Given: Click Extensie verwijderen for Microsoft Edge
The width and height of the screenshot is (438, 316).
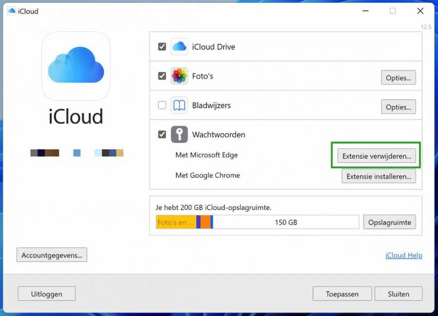Looking at the screenshot, I should click(x=377, y=156).
